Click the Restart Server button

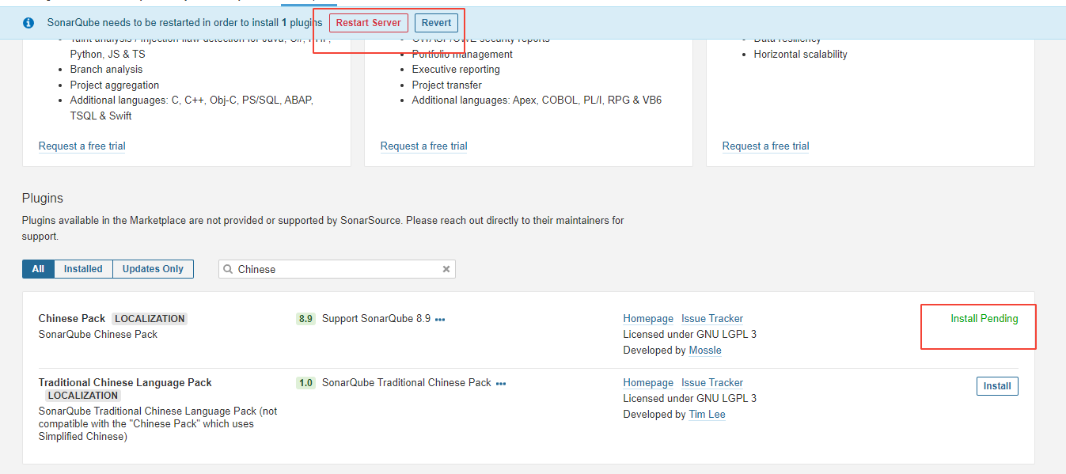tap(369, 23)
